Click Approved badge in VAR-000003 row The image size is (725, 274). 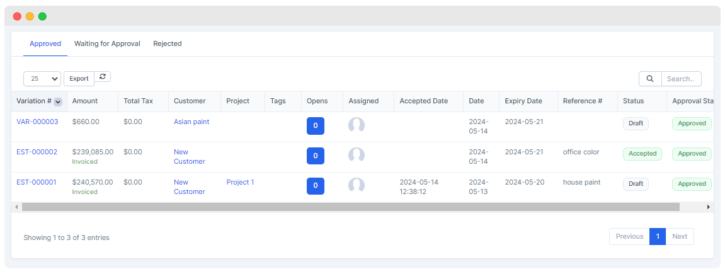pyautogui.click(x=692, y=123)
